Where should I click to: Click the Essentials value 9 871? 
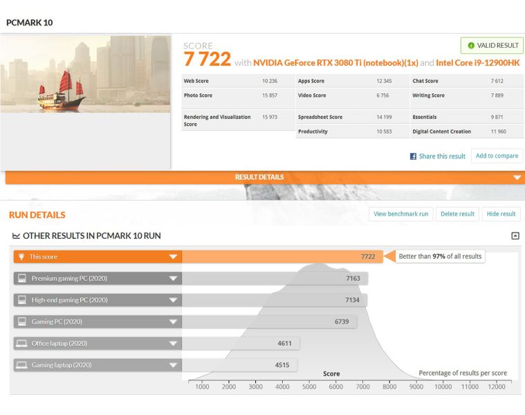pyautogui.click(x=497, y=117)
